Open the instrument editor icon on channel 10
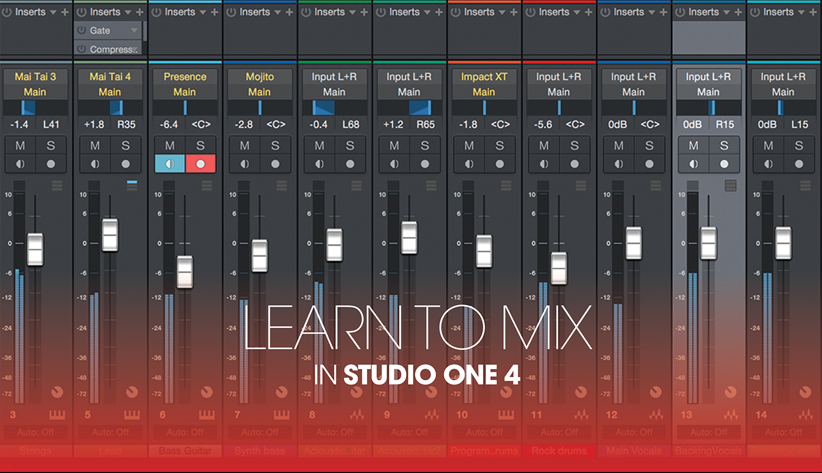Viewport: 822px width, 473px height. click(x=506, y=415)
